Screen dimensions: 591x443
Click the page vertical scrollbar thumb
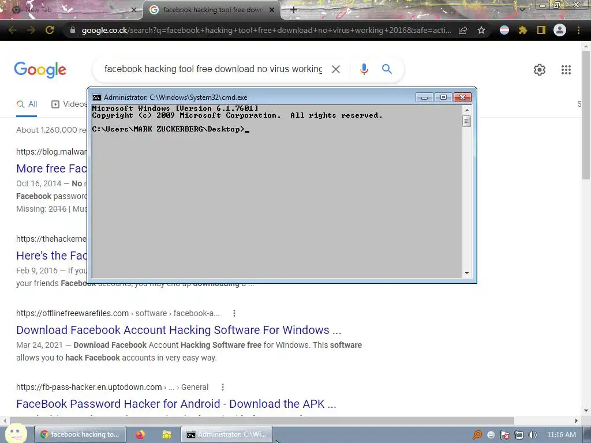click(586, 114)
